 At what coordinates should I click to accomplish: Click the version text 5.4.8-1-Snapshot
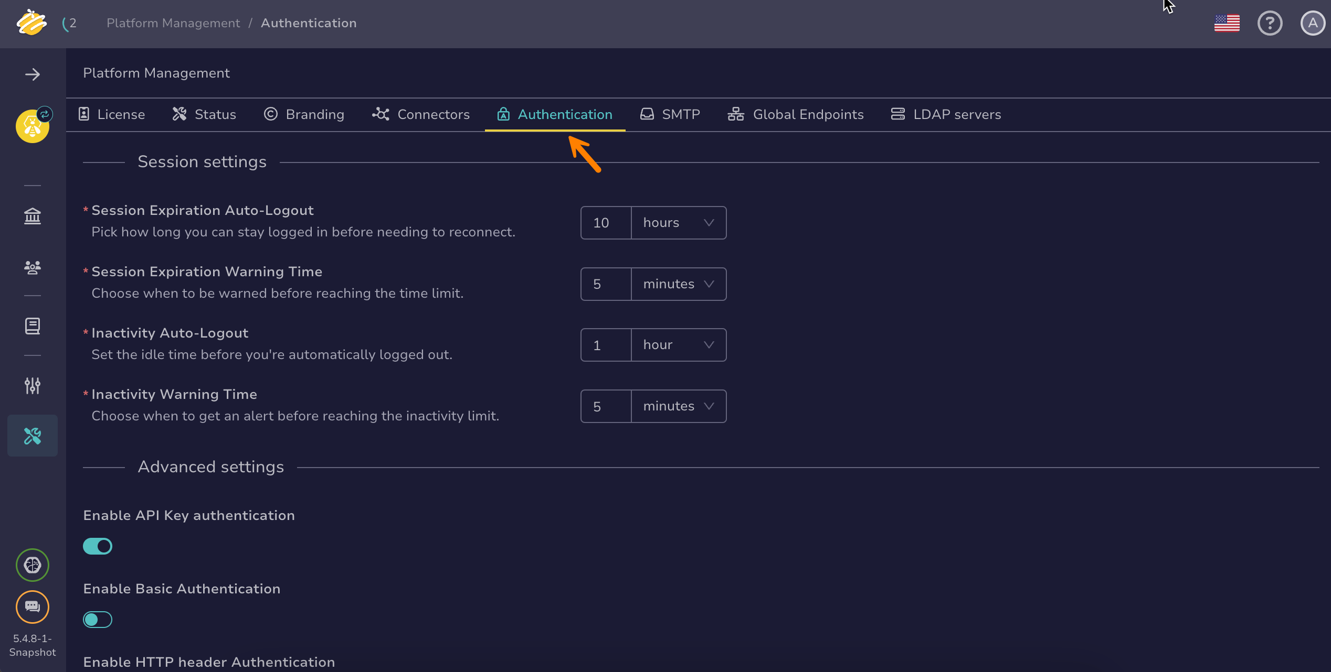click(x=33, y=645)
